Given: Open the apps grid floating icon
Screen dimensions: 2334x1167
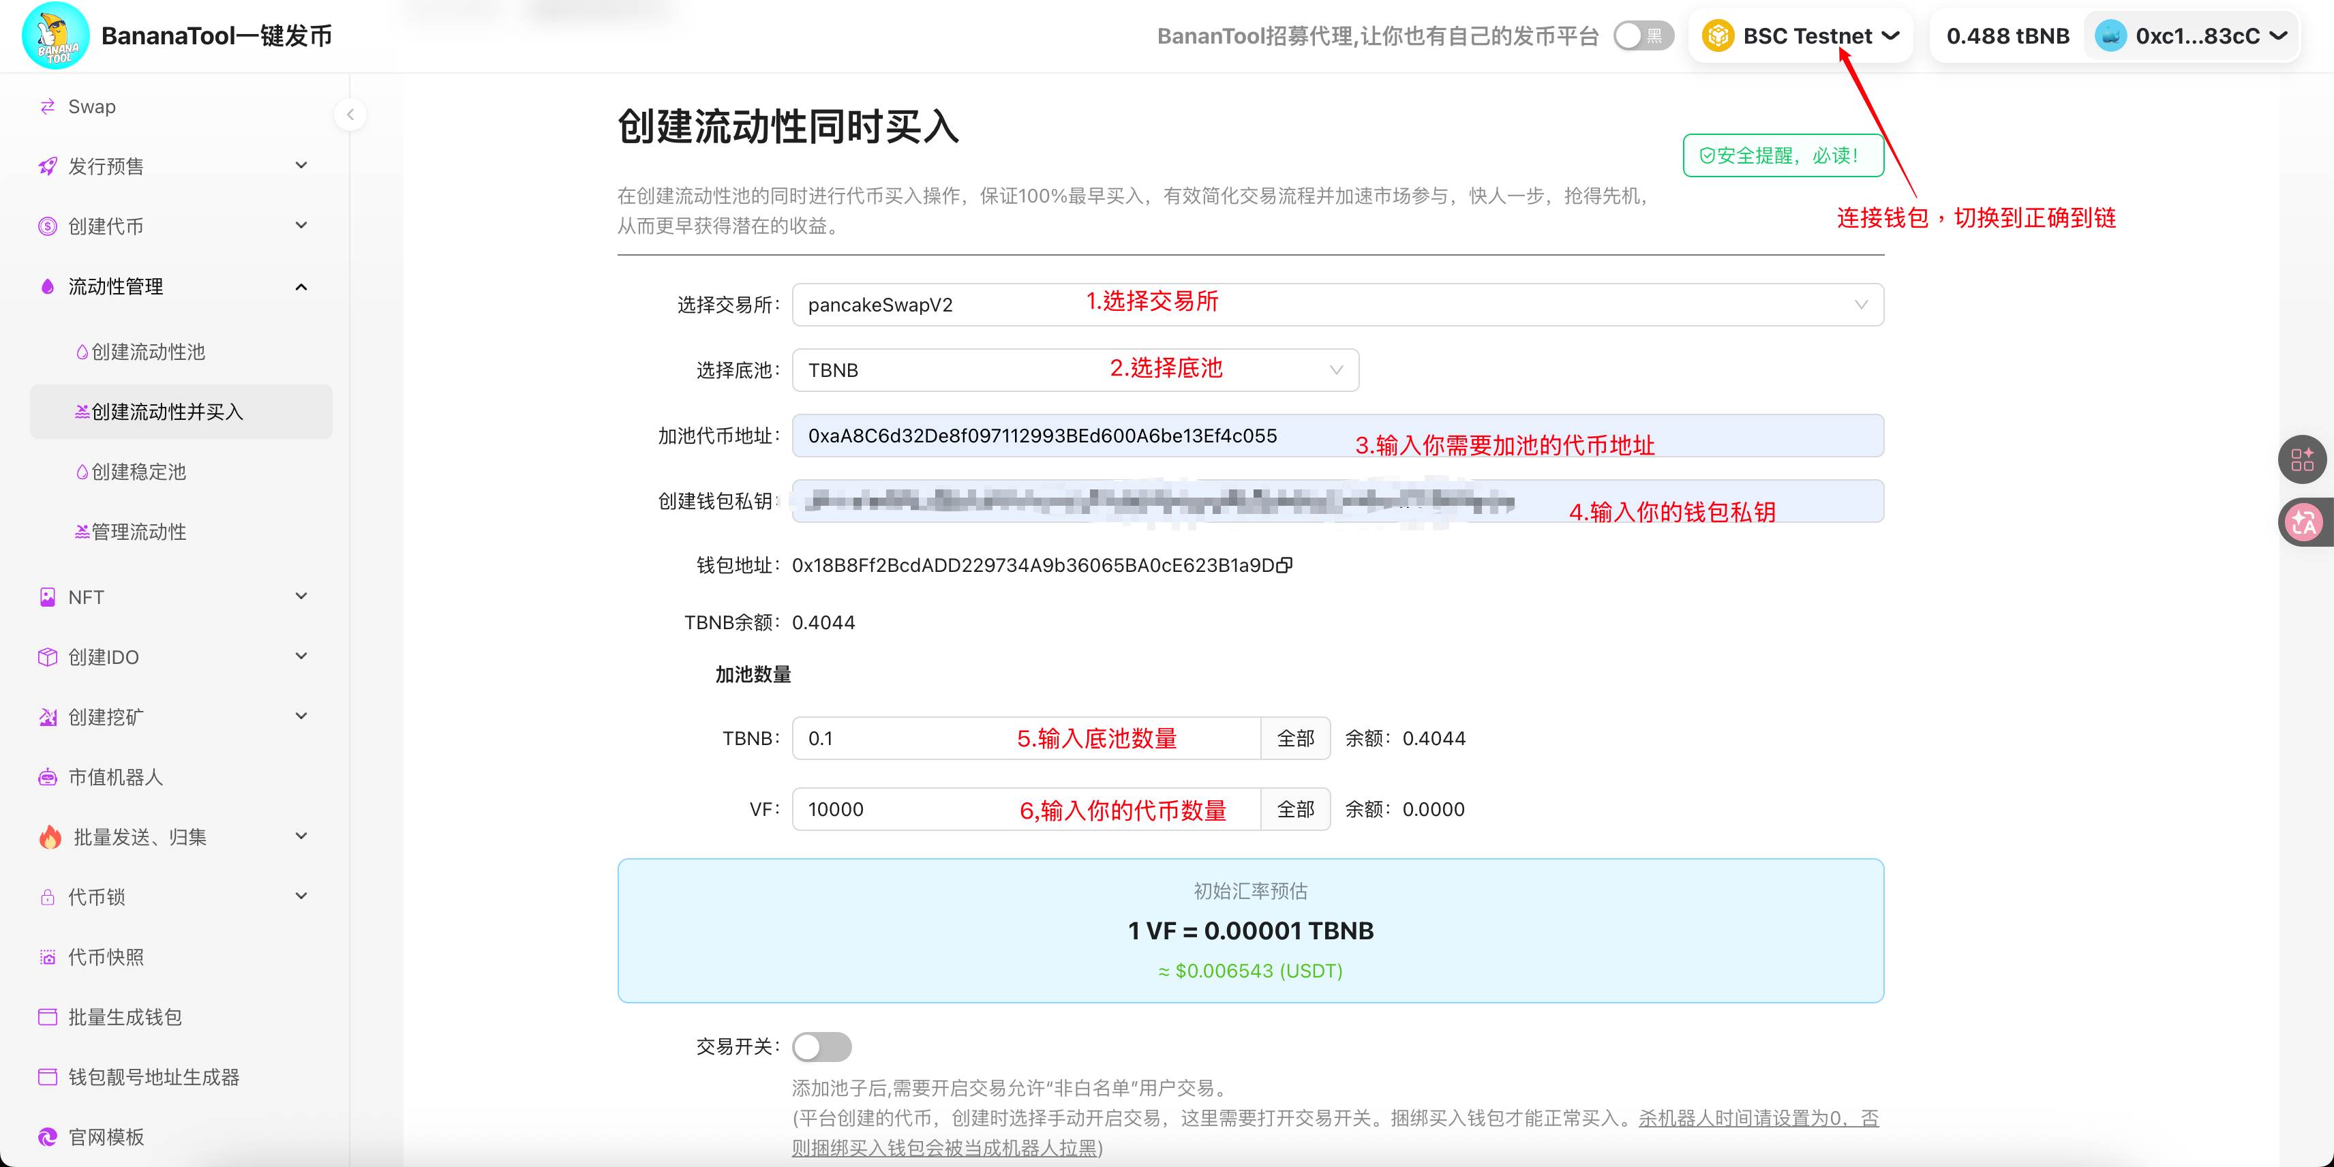Looking at the screenshot, I should 2302,459.
